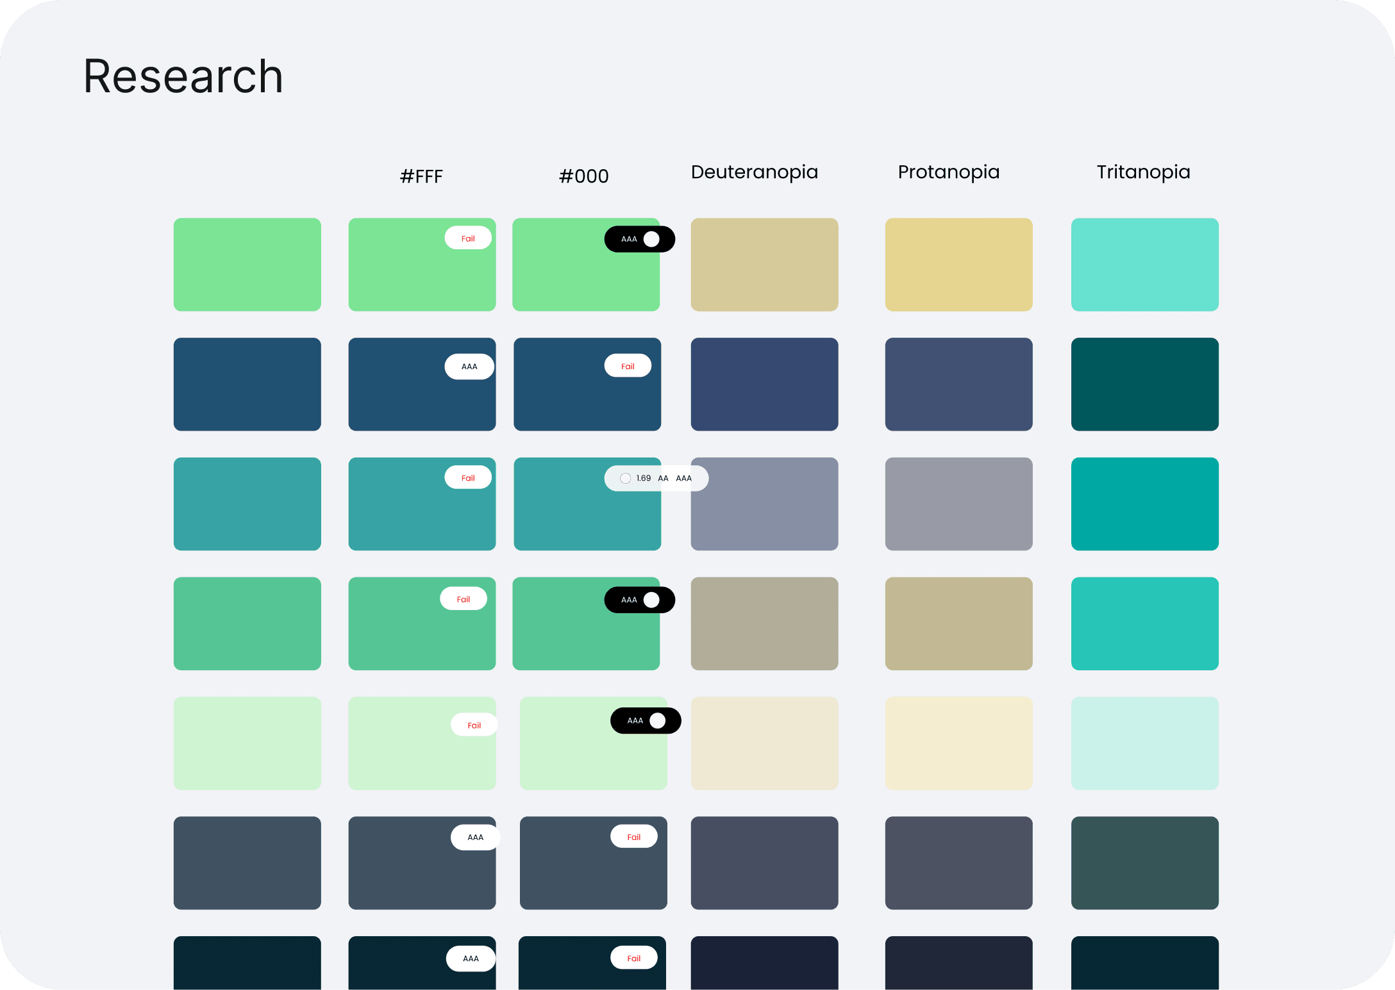1395x990 pixels.
Task: Select the Deuteranopia column header
Action: pyautogui.click(x=754, y=172)
